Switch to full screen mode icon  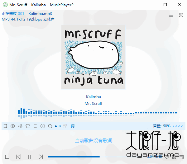tap(181, 15)
